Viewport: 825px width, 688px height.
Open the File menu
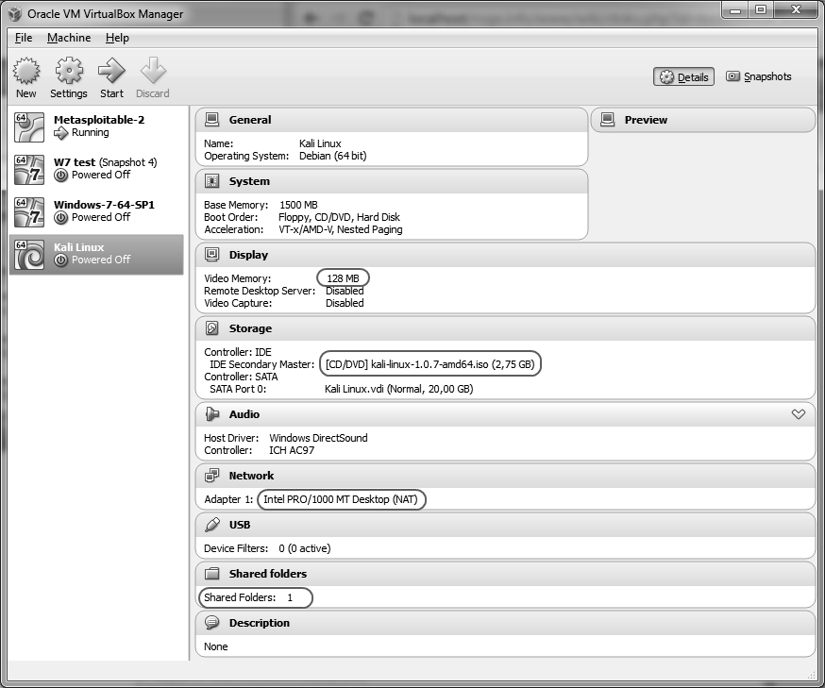[x=24, y=38]
